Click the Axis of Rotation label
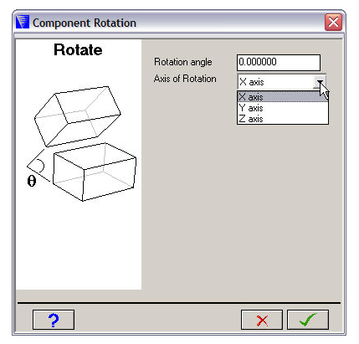Viewport: 359px width, 344px height. (185, 79)
